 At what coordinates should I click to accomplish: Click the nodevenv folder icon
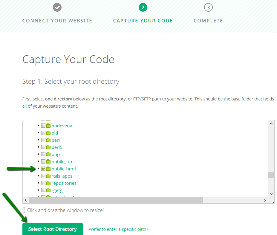(48, 126)
